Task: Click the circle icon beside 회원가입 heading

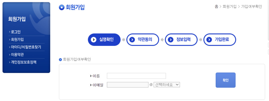Action: point(61,7)
